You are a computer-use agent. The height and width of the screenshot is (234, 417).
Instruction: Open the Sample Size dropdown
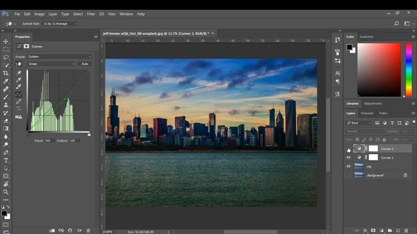point(60,23)
